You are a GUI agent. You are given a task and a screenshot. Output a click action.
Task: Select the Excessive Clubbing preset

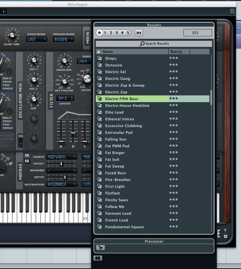153,126
